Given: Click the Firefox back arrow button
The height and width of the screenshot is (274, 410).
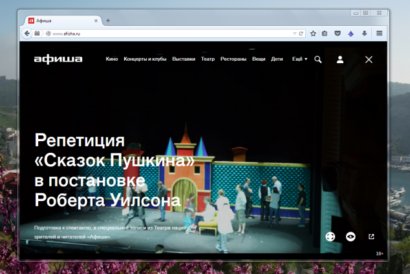Looking at the screenshot, I should tap(27, 34).
